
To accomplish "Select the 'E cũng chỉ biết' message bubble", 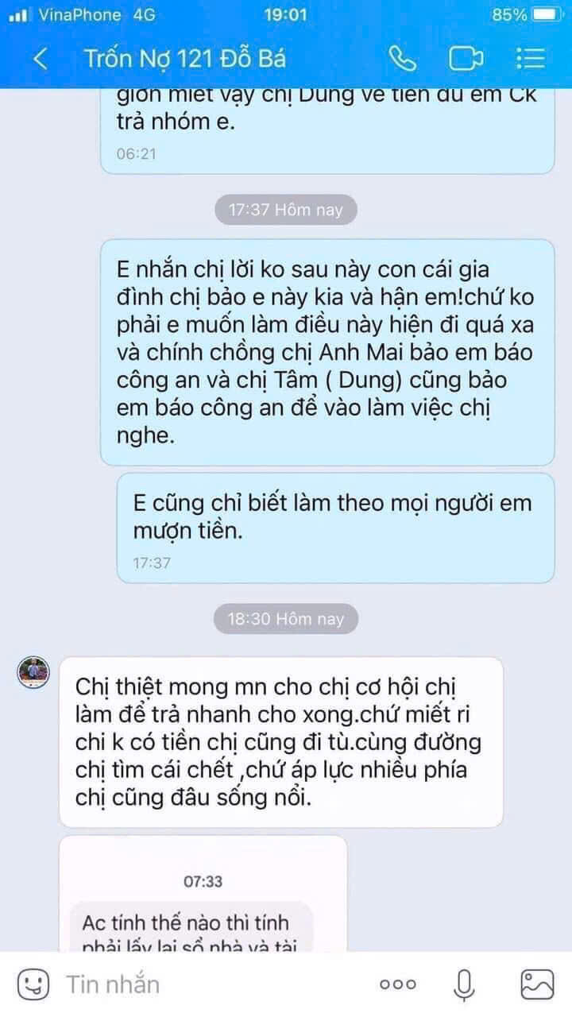I will click(x=335, y=528).
